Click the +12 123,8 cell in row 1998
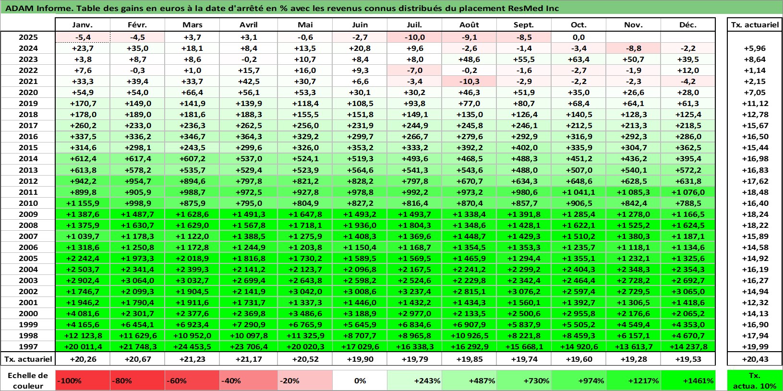This screenshot has height=391, width=783. 83,335
